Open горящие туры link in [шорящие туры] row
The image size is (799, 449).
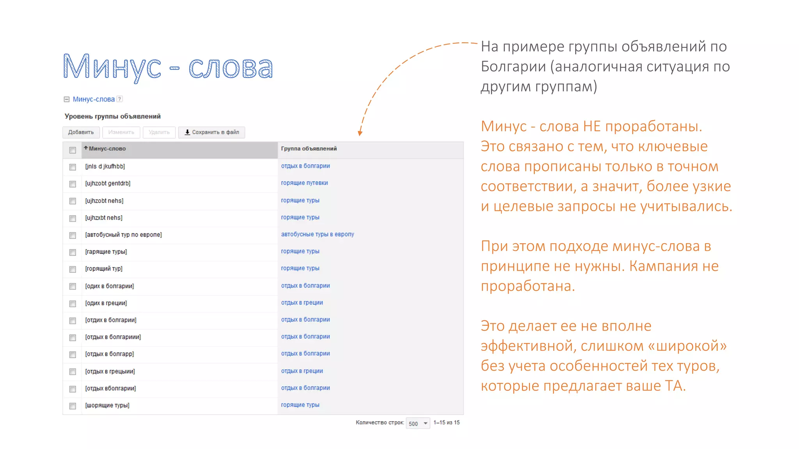point(300,405)
